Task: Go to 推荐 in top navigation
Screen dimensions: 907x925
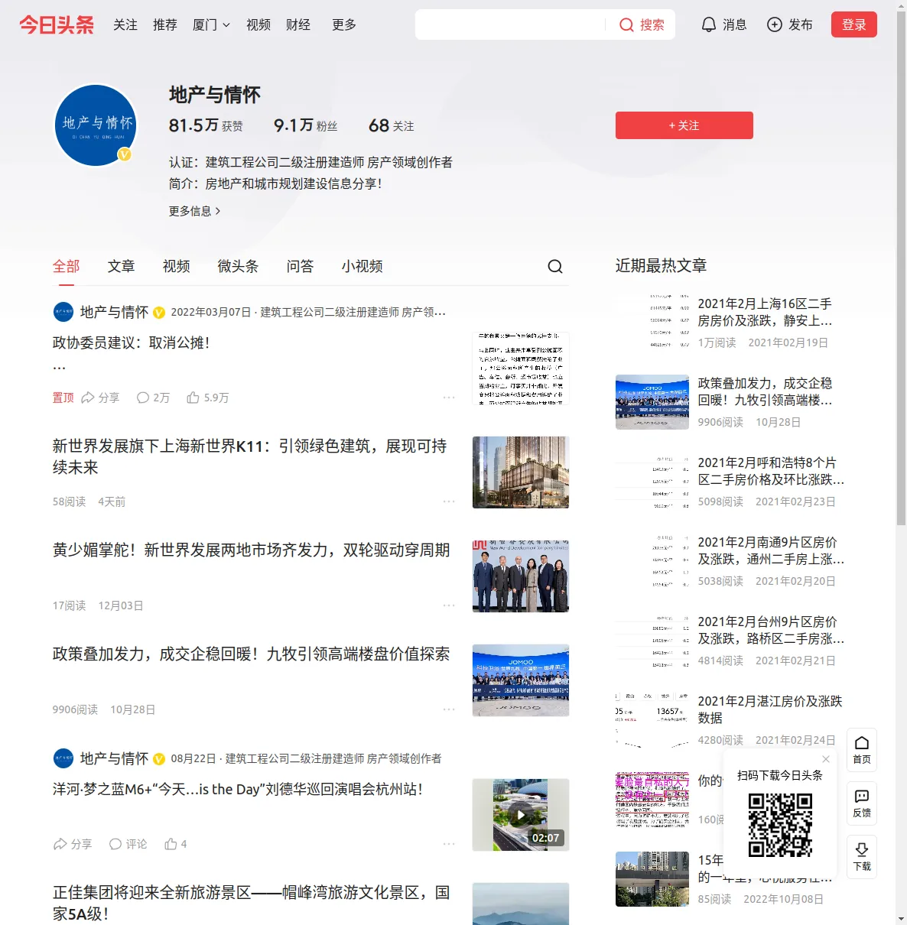Action: pyautogui.click(x=165, y=24)
